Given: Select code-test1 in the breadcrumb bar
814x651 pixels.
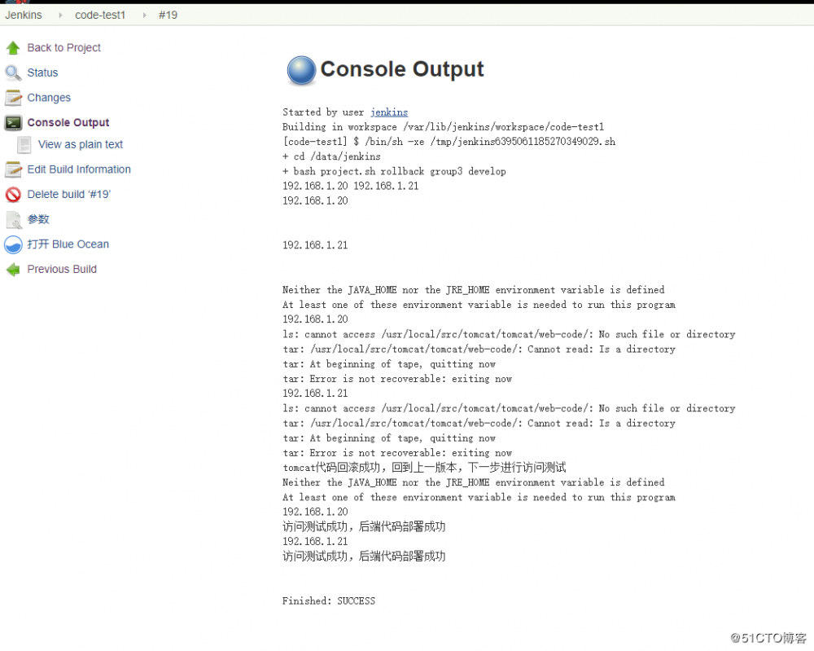Looking at the screenshot, I should (99, 15).
